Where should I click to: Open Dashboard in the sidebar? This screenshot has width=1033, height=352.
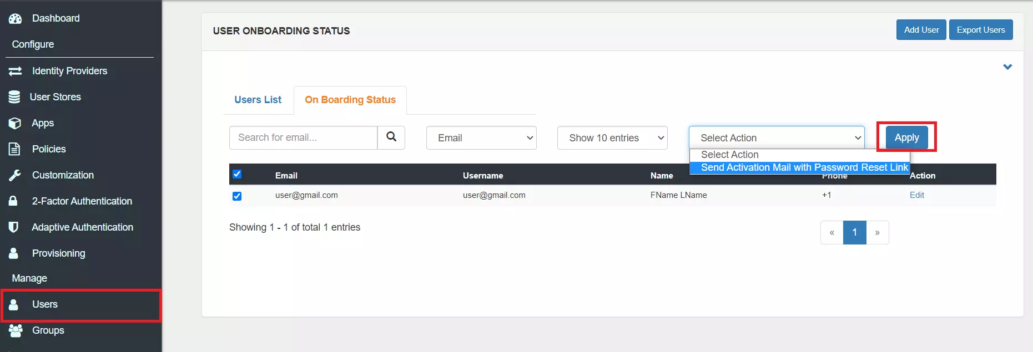(56, 18)
